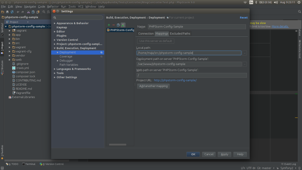This screenshot has height=170, width=302.
Task: Open Bluetooth indicator in top panel
Action: (256, 2)
